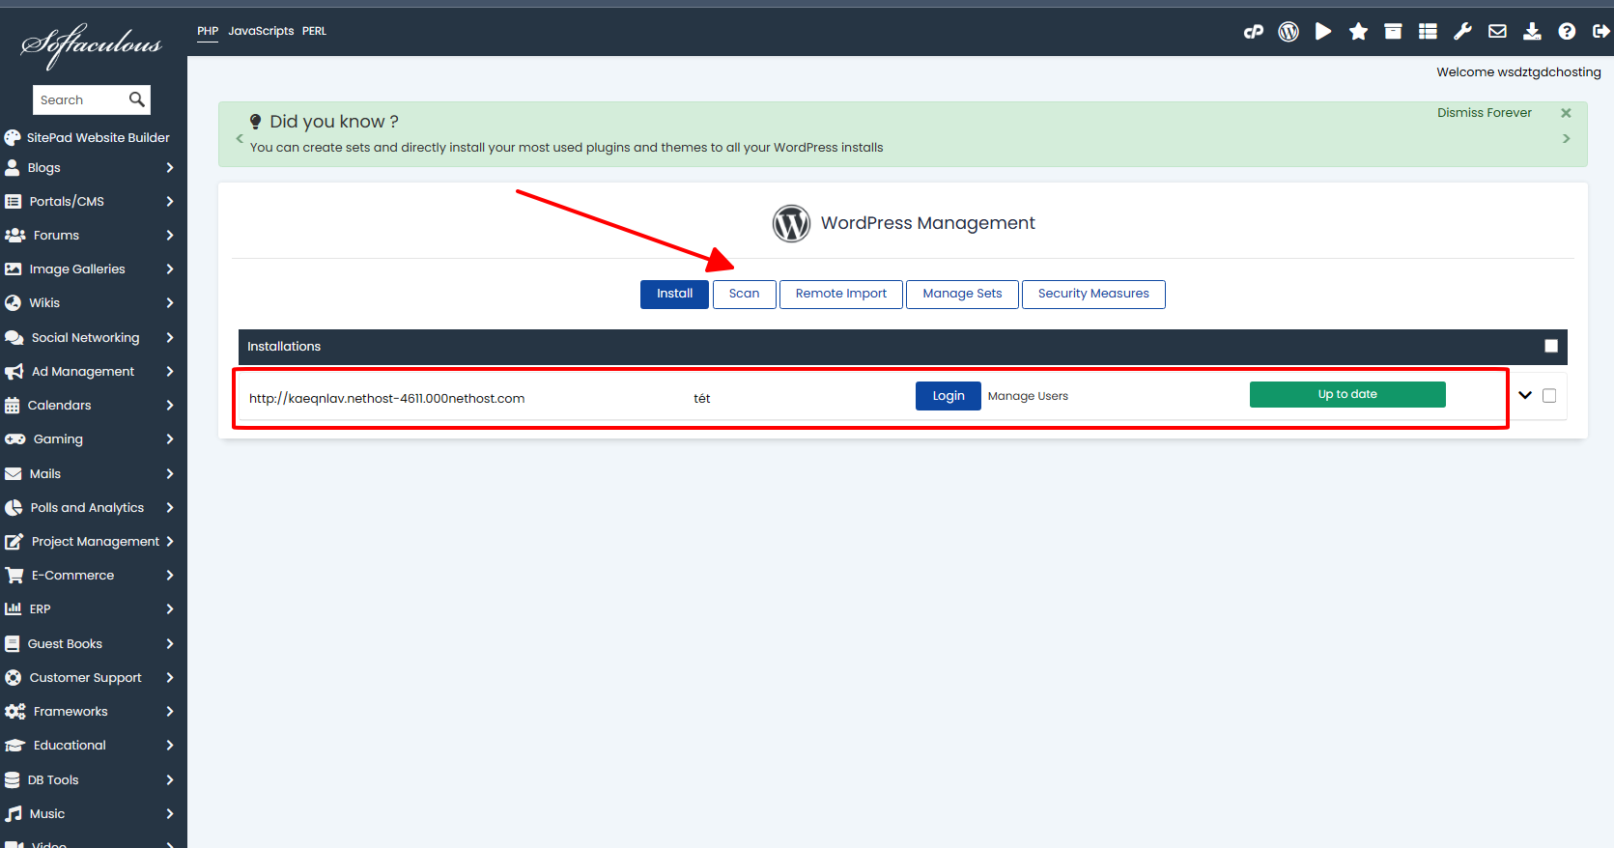Expand the Portals/CMS category arrow
1614x848 pixels.
coord(170,201)
